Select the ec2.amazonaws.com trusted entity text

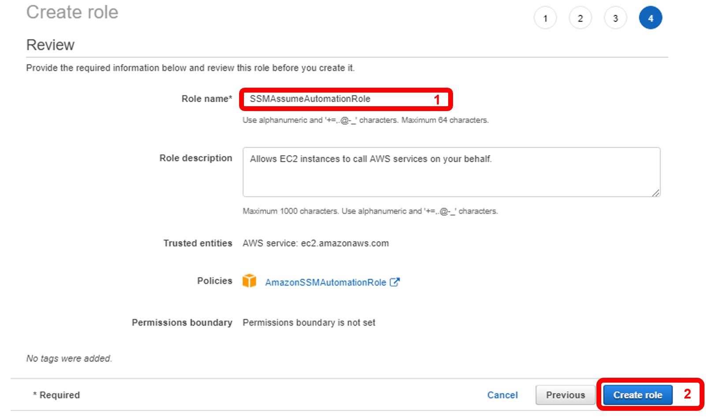coord(345,243)
